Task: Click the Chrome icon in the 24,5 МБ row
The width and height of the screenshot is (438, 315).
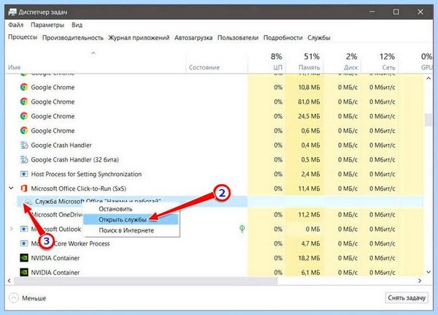Action: (24, 116)
